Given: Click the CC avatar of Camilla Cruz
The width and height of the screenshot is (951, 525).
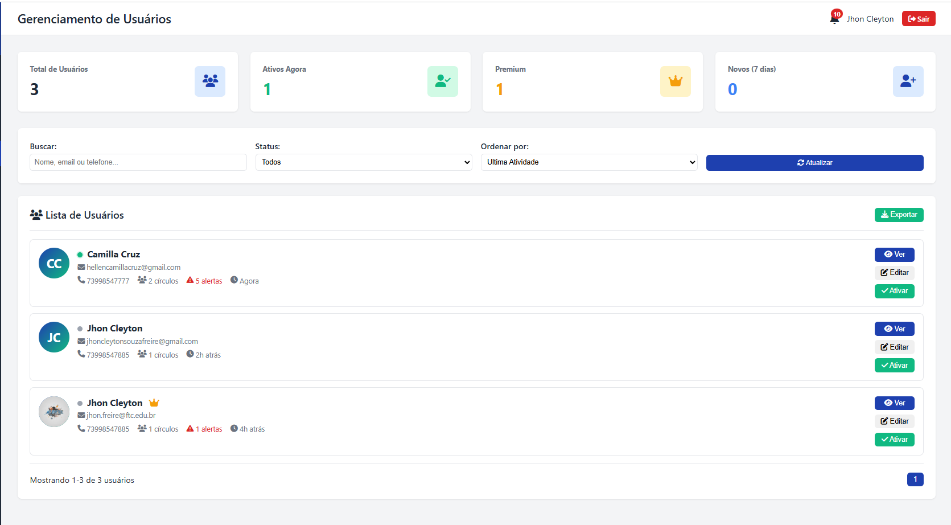Looking at the screenshot, I should [x=54, y=263].
